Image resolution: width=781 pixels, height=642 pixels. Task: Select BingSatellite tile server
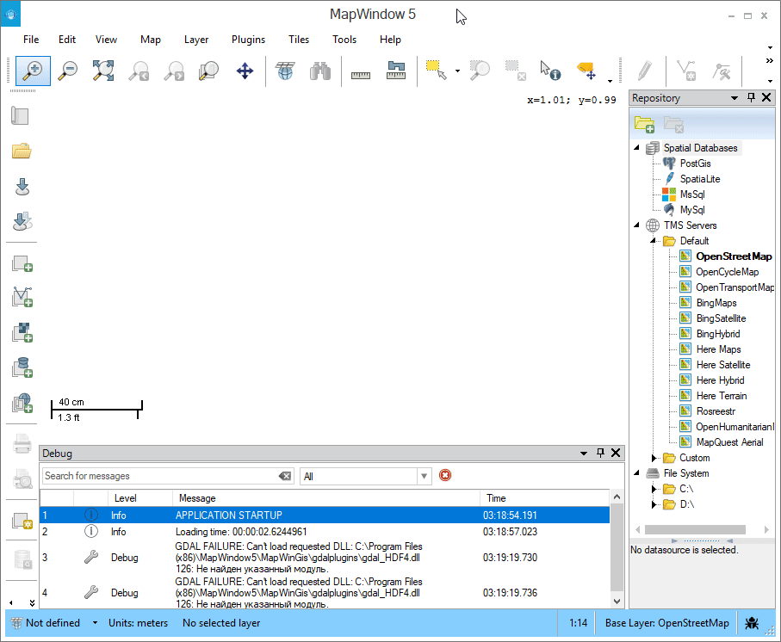[721, 318]
